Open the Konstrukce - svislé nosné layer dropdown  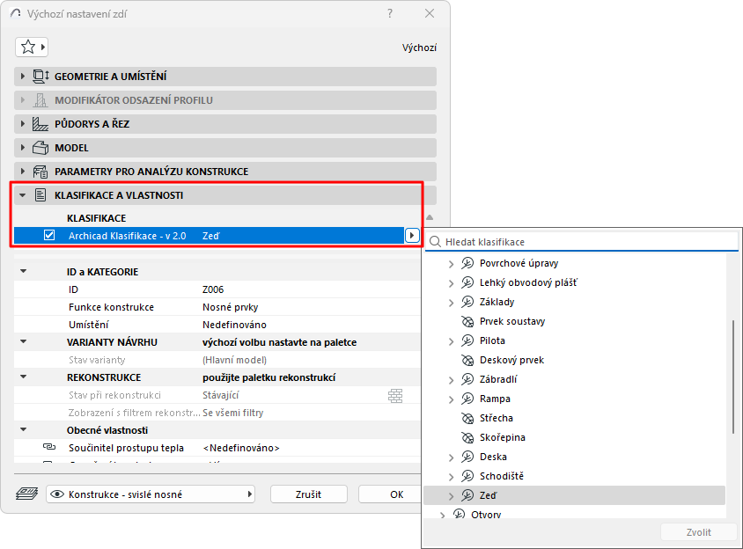(151, 494)
